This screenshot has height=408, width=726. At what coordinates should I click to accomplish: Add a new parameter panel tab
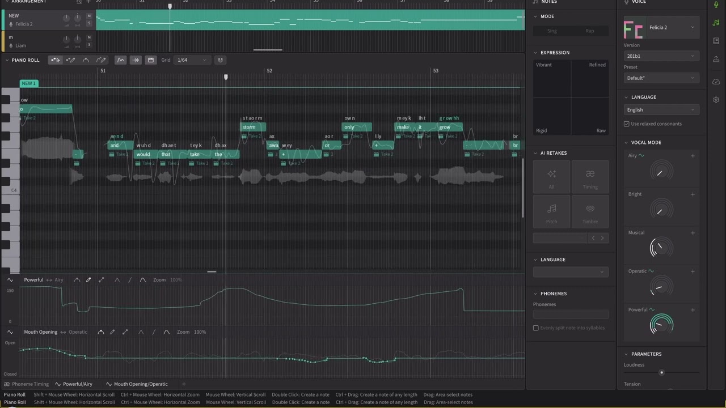pyautogui.click(x=183, y=384)
